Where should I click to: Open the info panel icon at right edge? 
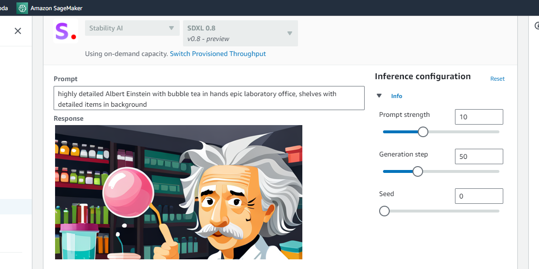click(x=537, y=26)
